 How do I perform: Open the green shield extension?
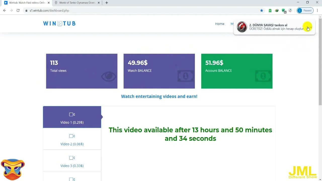[284, 11]
